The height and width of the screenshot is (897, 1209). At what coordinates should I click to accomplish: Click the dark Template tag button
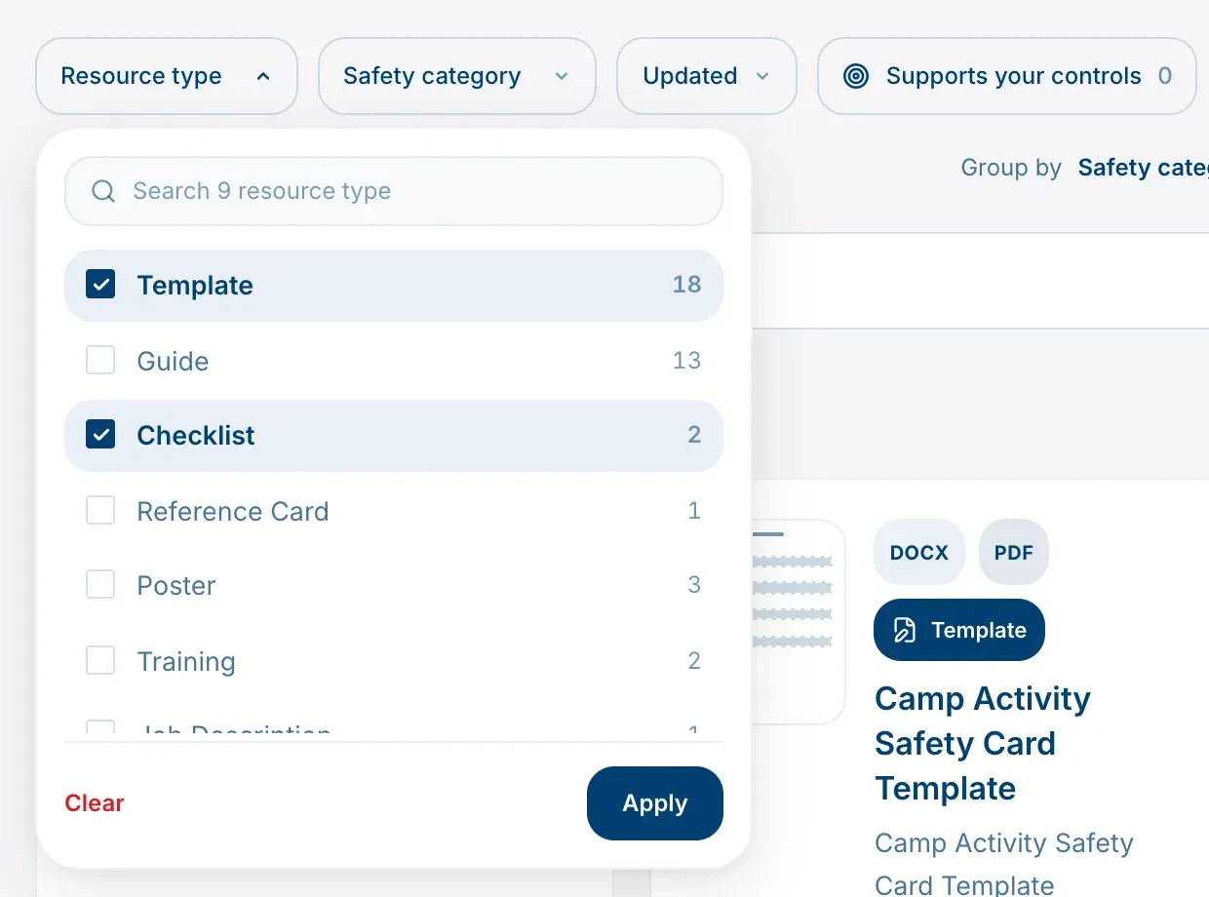click(959, 630)
